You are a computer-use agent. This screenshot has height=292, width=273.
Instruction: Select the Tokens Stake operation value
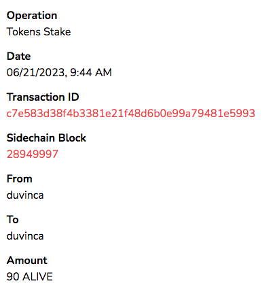(x=39, y=31)
